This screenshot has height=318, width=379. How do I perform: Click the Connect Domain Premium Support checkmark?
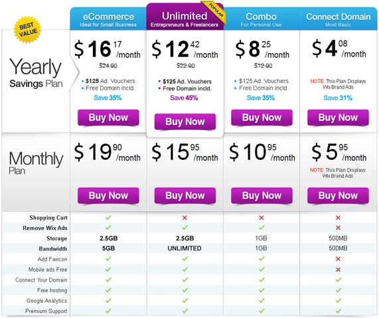(338, 311)
